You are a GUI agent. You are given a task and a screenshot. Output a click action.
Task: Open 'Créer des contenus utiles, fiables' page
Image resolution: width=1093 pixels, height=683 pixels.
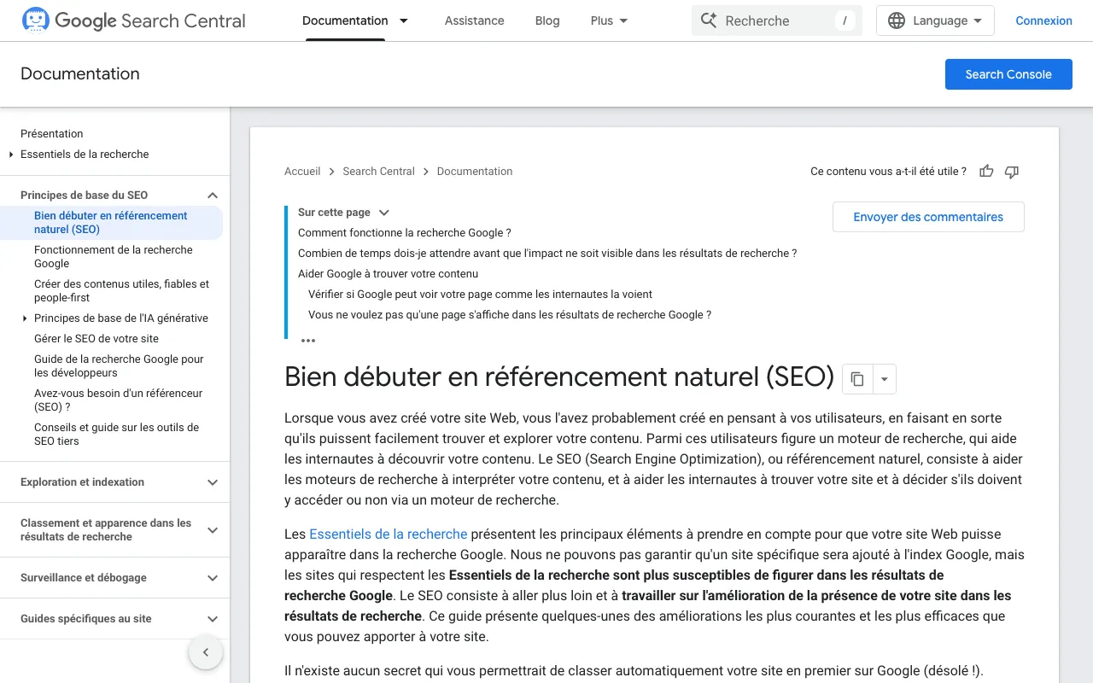point(121,291)
